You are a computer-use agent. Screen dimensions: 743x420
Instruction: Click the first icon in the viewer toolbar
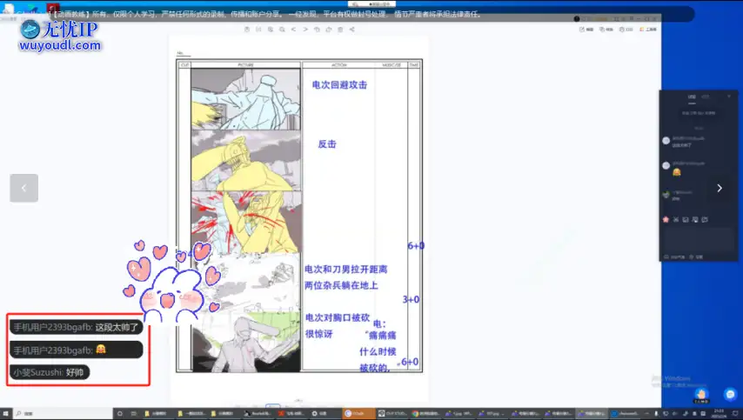pos(247,30)
